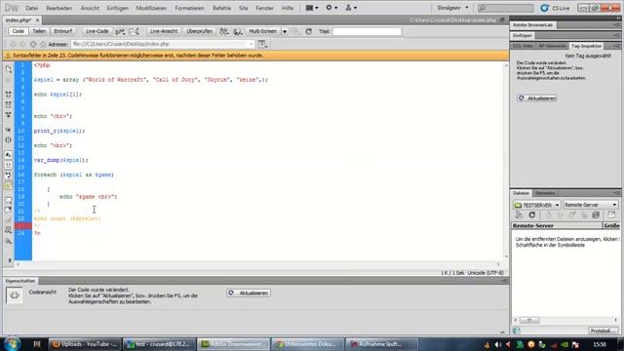The height and width of the screenshot is (351, 624).
Task: Click the collapse selection icon
Action: (9, 105)
